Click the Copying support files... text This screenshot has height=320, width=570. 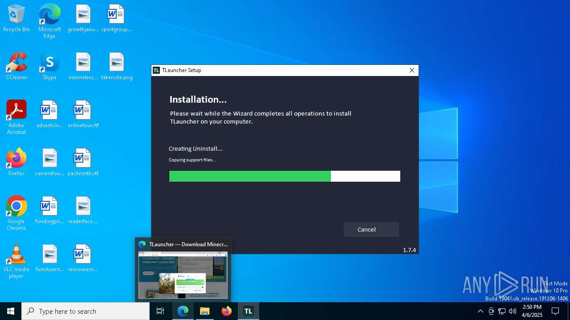192,160
